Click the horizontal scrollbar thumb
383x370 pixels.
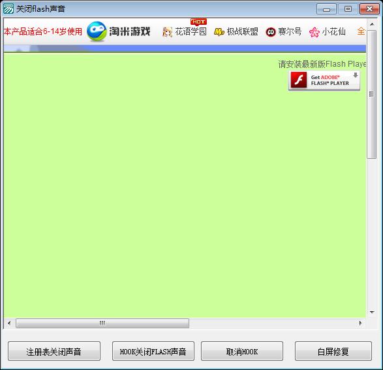coord(102,323)
